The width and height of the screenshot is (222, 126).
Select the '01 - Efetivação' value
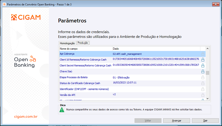point(121,78)
